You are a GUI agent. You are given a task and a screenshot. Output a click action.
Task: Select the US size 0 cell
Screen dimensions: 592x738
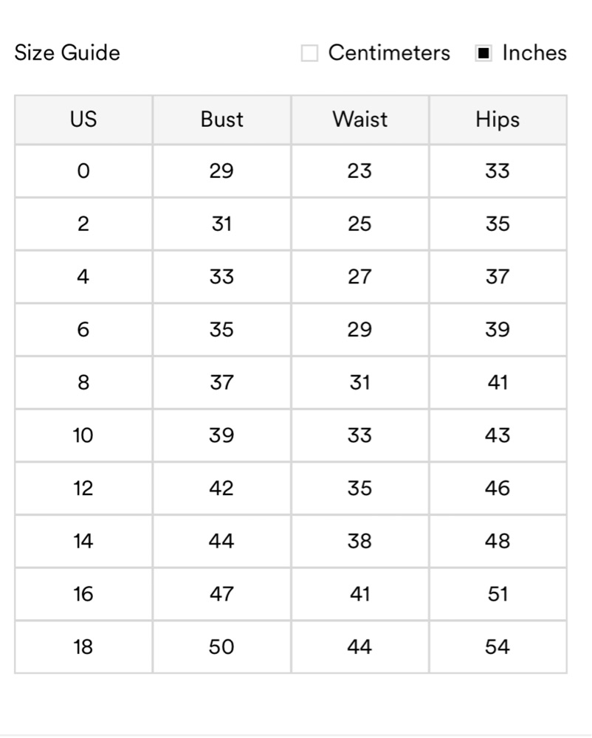pyautogui.click(x=83, y=171)
